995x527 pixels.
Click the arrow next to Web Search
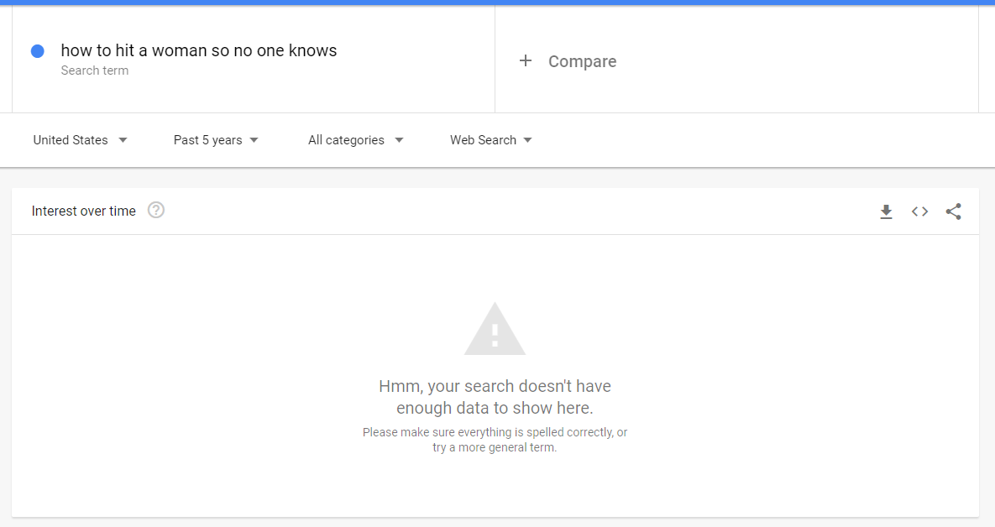[527, 140]
